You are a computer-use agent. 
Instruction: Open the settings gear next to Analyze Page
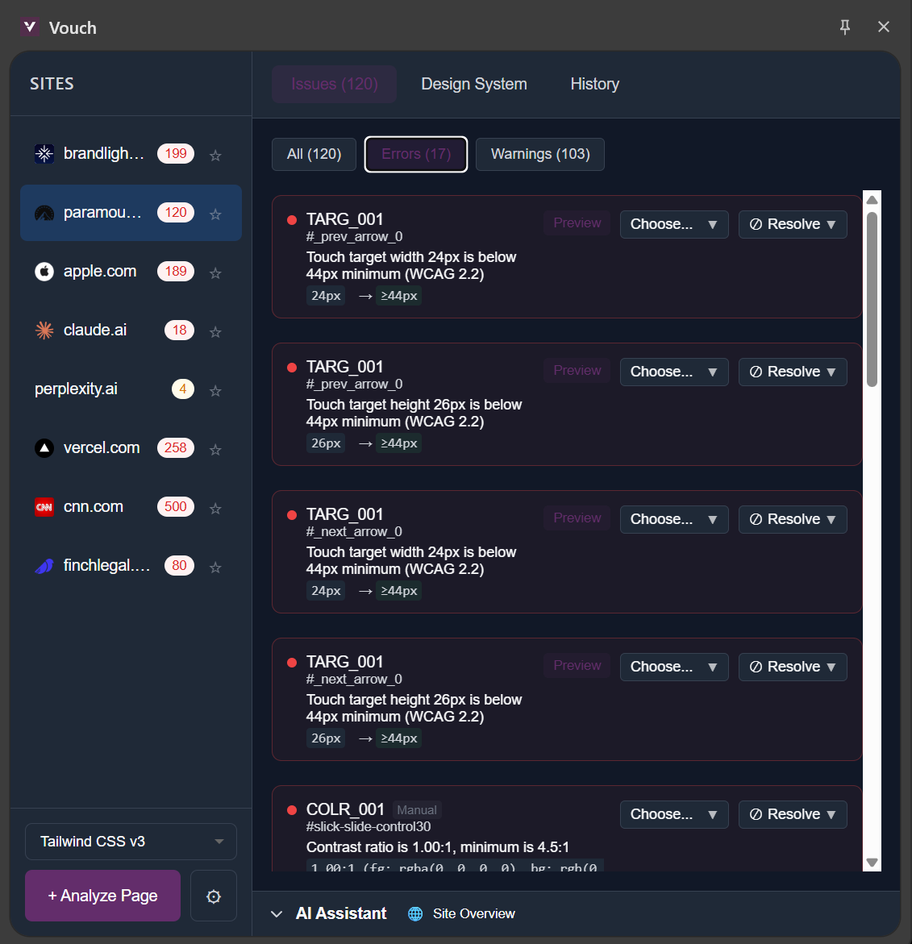tap(213, 896)
